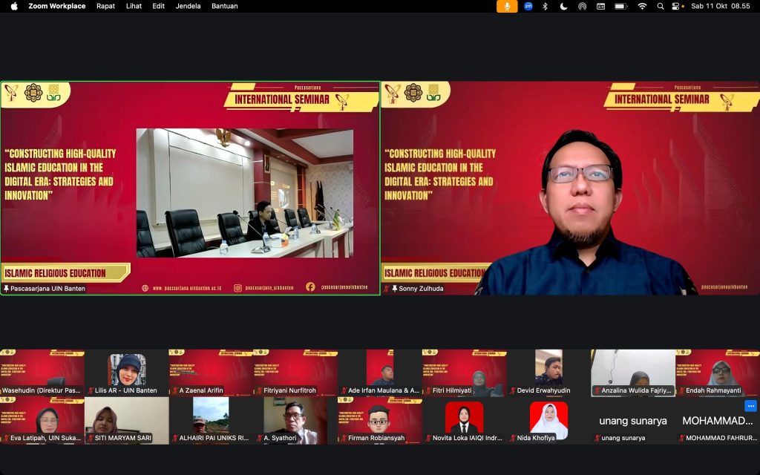
Task: Toggle Focus mode with the moon icon
Action: pyautogui.click(x=563, y=6)
